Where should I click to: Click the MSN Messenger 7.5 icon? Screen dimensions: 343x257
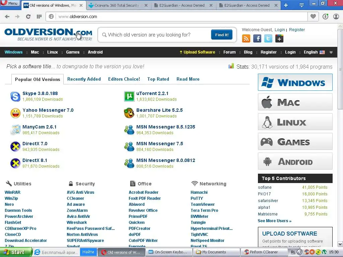(129, 147)
